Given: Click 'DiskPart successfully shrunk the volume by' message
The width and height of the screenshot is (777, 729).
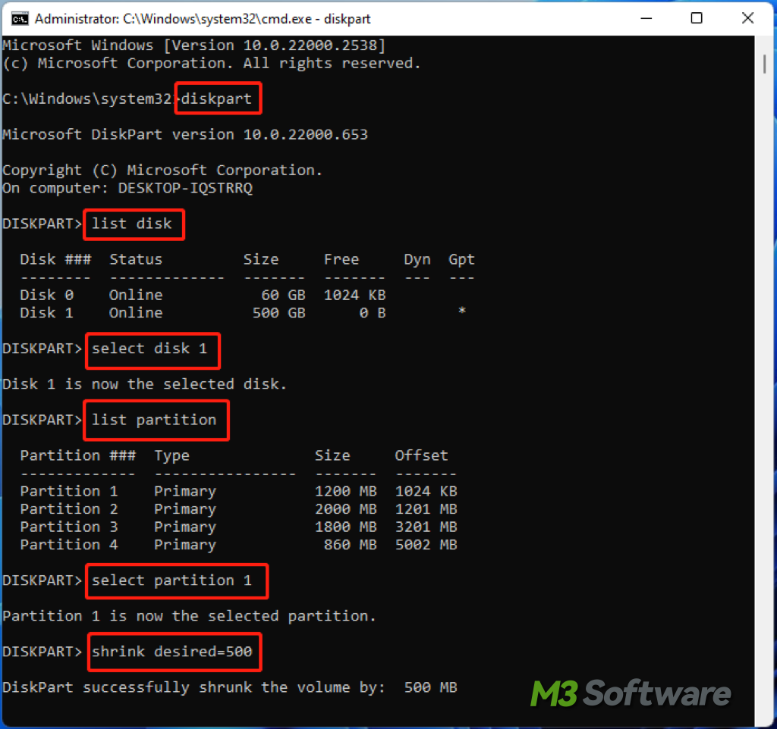Looking at the screenshot, I should point(193,687).
